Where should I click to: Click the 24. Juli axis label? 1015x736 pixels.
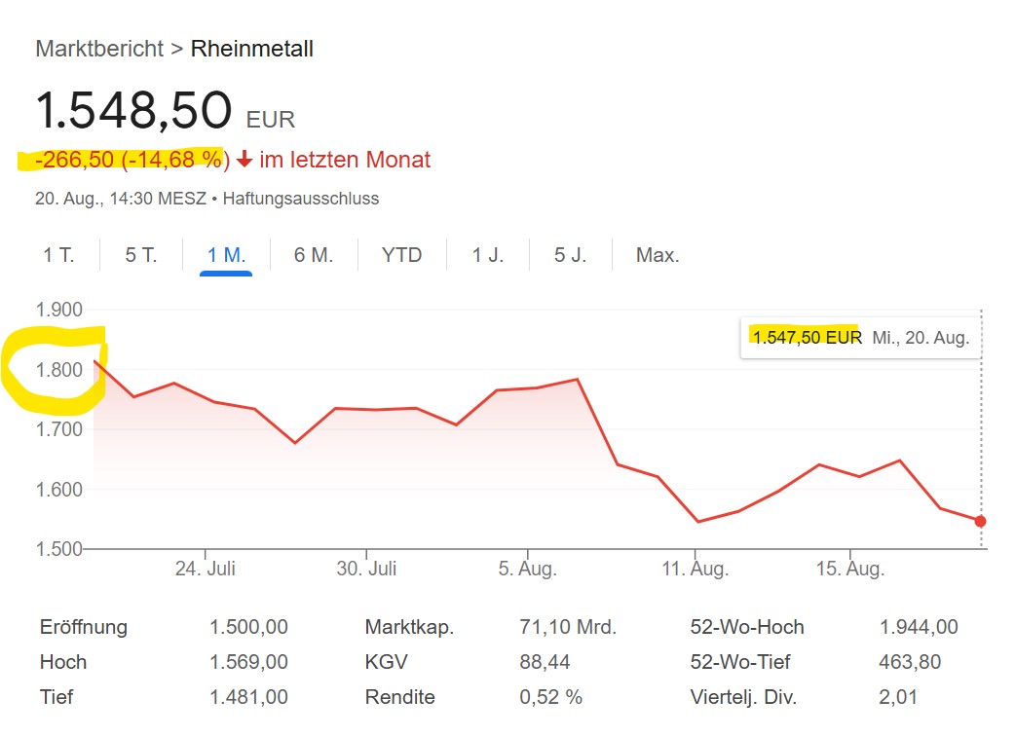coord(206,569)
